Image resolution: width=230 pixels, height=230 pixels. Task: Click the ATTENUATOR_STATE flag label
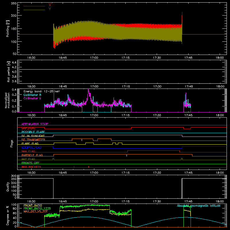(35, 124)
